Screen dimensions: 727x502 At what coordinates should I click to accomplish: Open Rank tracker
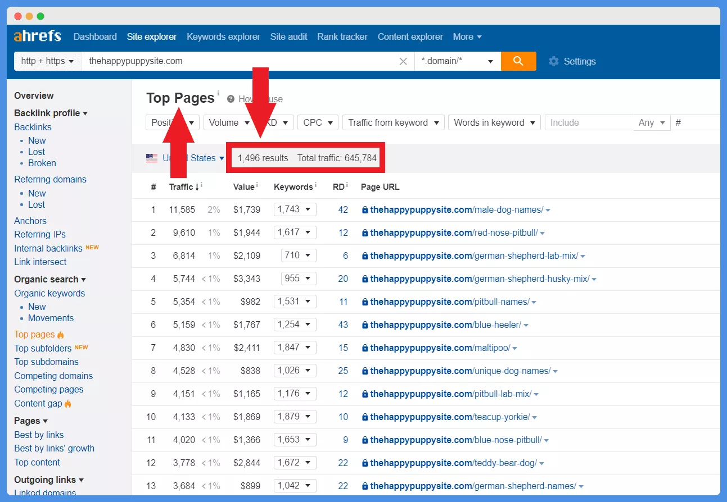click(342, 36)
